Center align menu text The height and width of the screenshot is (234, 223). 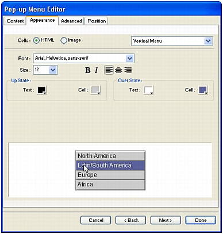(118, 70)
